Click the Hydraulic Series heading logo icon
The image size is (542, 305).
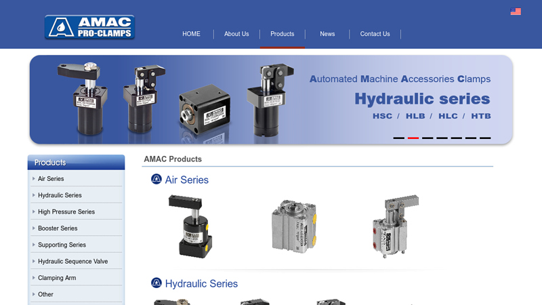(157, 283)
